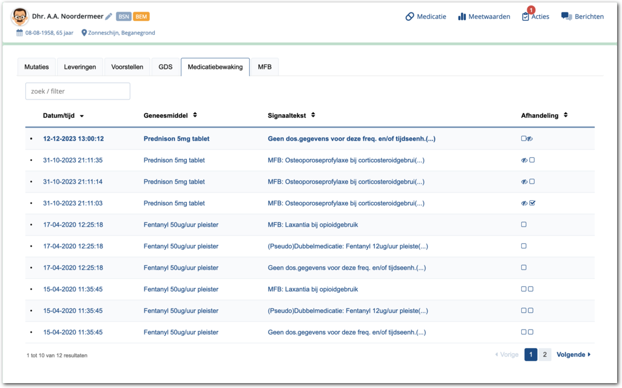622x388 pixels.
Task: Check the Afhandeling checkbox for 17-04-2020 Laxantia row
Action: [x=524, y=225]
